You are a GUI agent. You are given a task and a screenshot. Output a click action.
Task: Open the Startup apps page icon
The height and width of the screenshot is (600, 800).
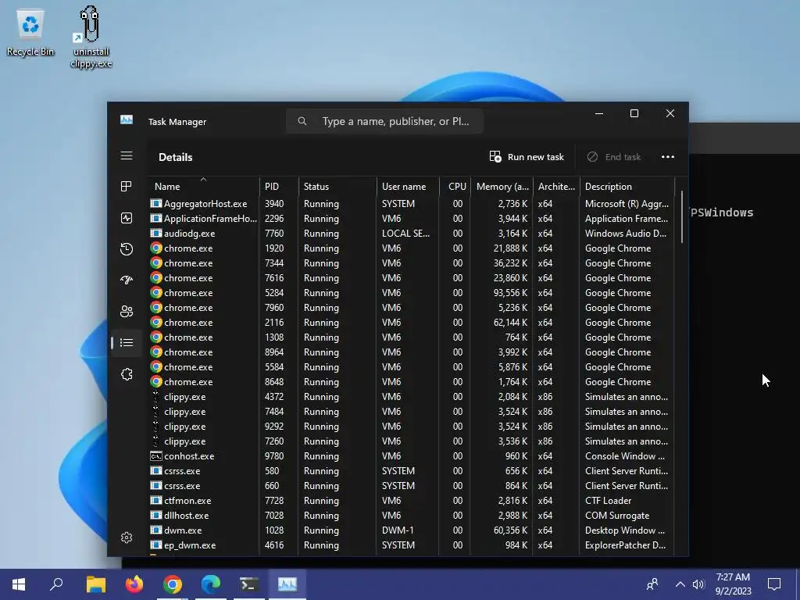pos(127,280)
